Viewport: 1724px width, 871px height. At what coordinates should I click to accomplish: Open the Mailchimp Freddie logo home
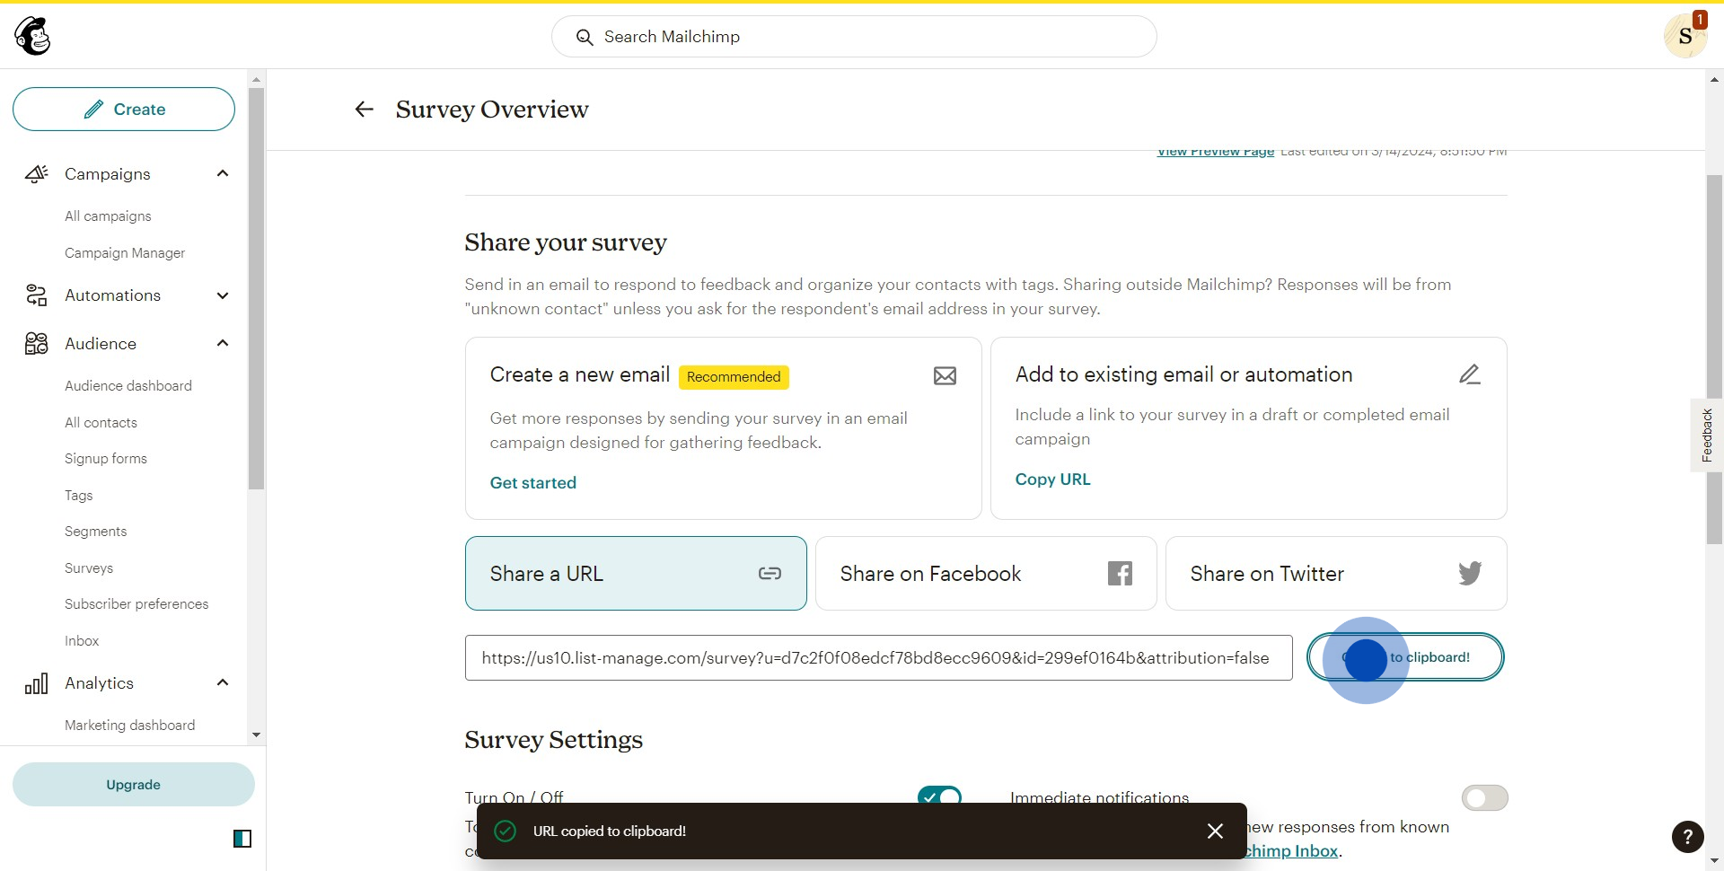(x=33, y=36)
